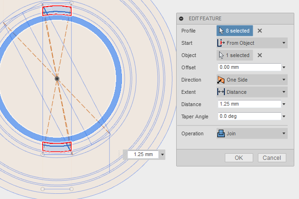The height and width of the screenshot is (199, 299).
Task: Clear the Profile selection with X
Action: (x=259, y=31)
